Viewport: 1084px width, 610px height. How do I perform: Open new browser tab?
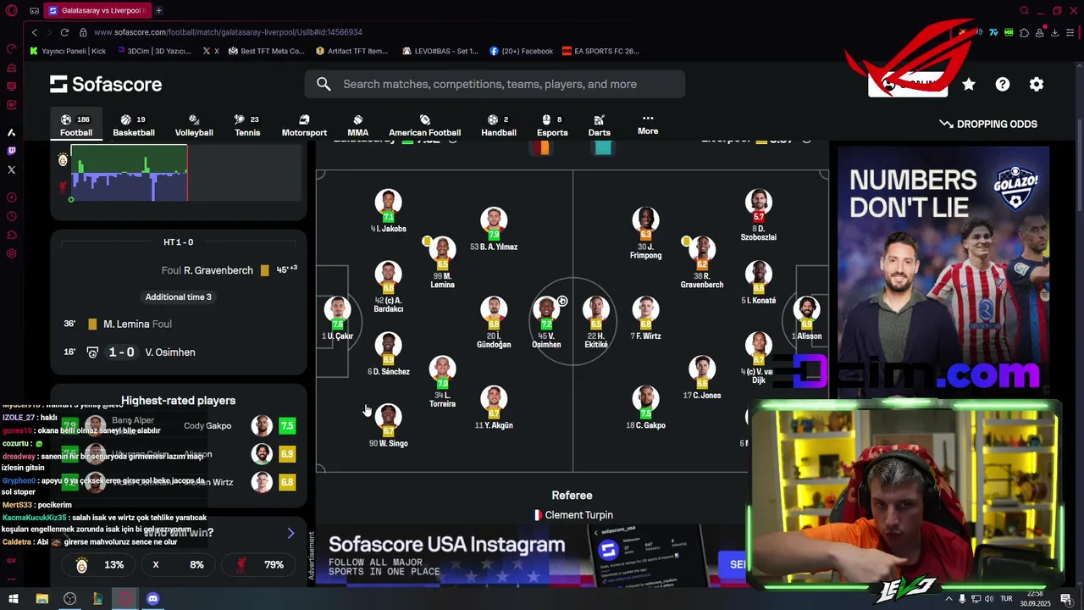[x=158, y=10]
